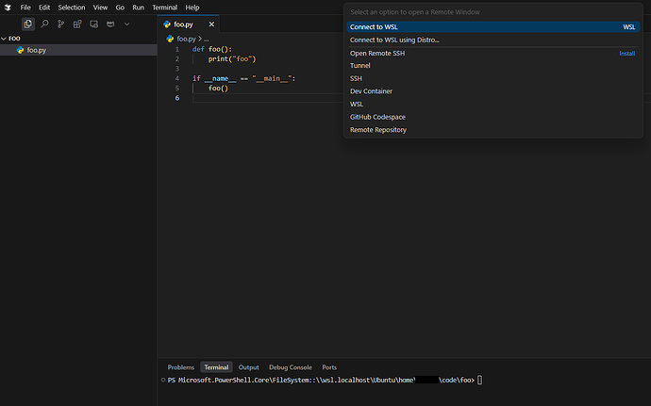This screenshot has height=406, width=651.
Task: Switch to the foo.py editor tab
Action: 189,24
